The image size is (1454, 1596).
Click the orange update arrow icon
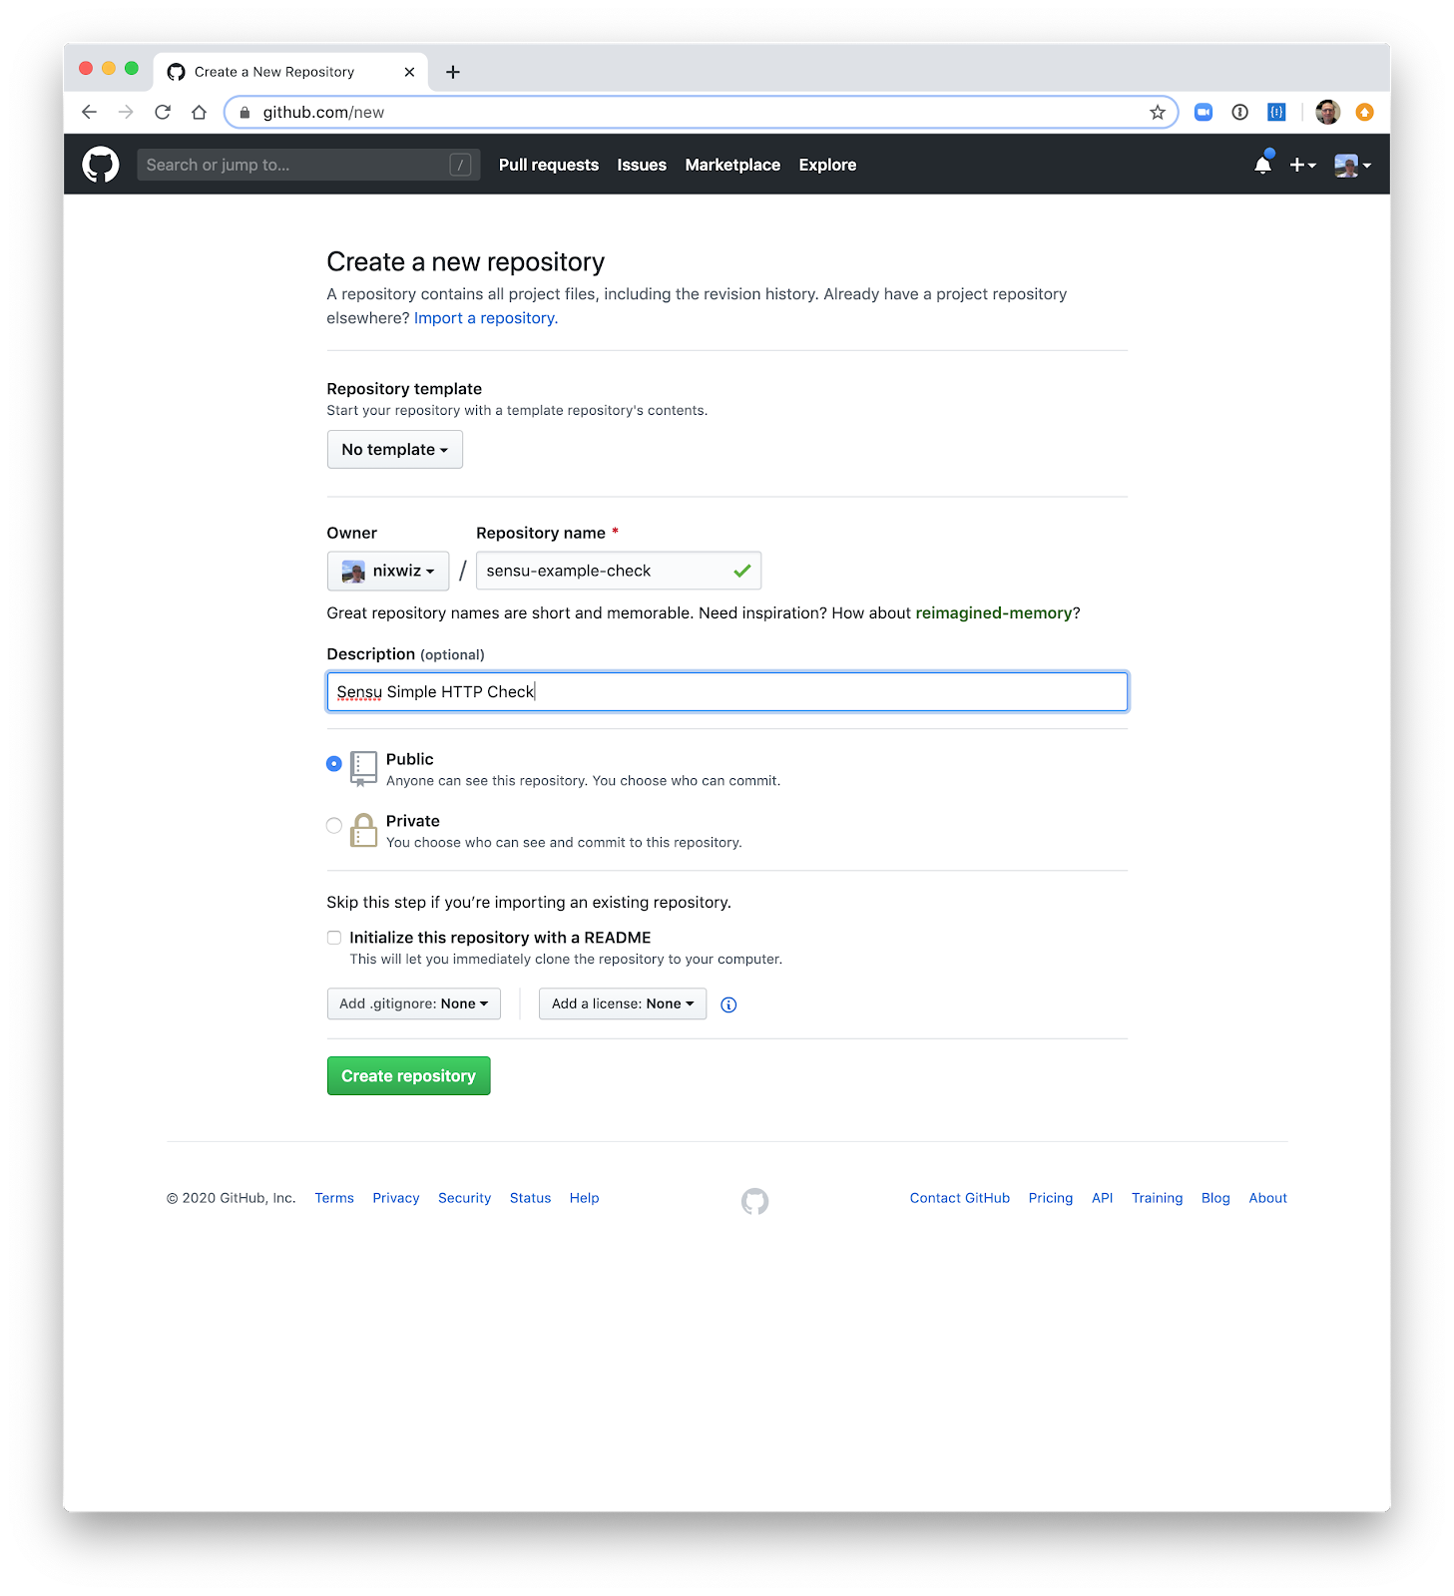[1364, 113]
